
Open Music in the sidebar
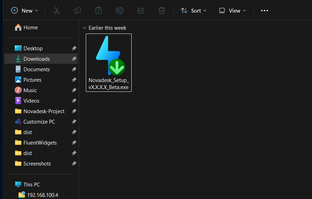(41, 90)
